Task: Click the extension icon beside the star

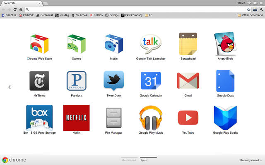Action: pos(255,9)
